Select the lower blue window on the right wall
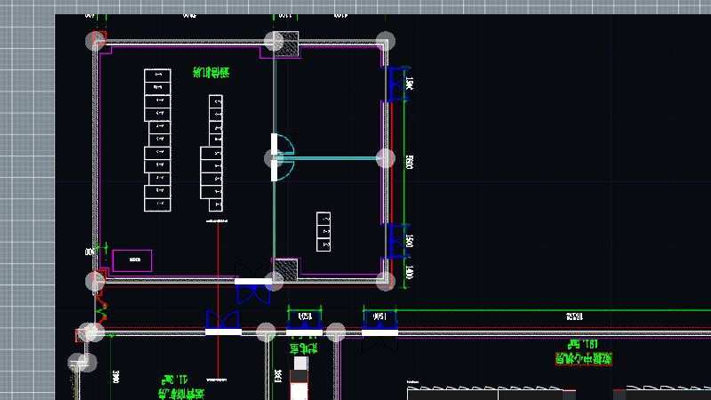Viewport: 711px width, 400px height. coord(396,240)
